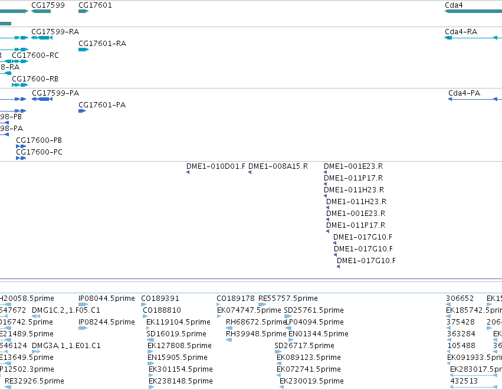Open the EK119104.5prime EST label
Viewport: 502px width, 390px height.
[178, 322]
